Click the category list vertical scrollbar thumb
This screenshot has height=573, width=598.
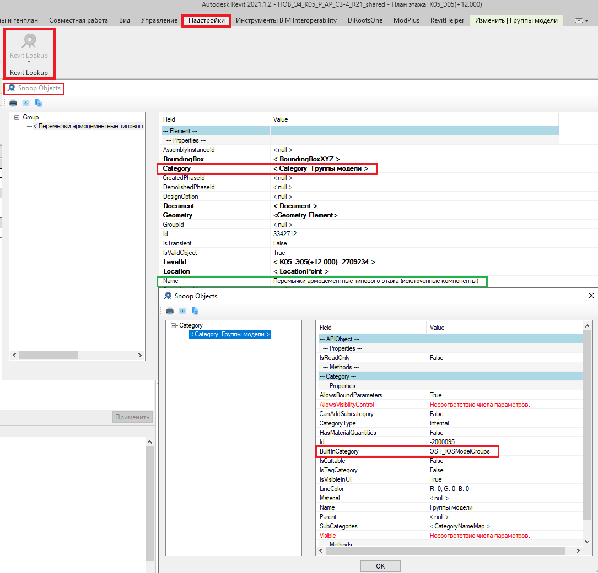[587, 426]
